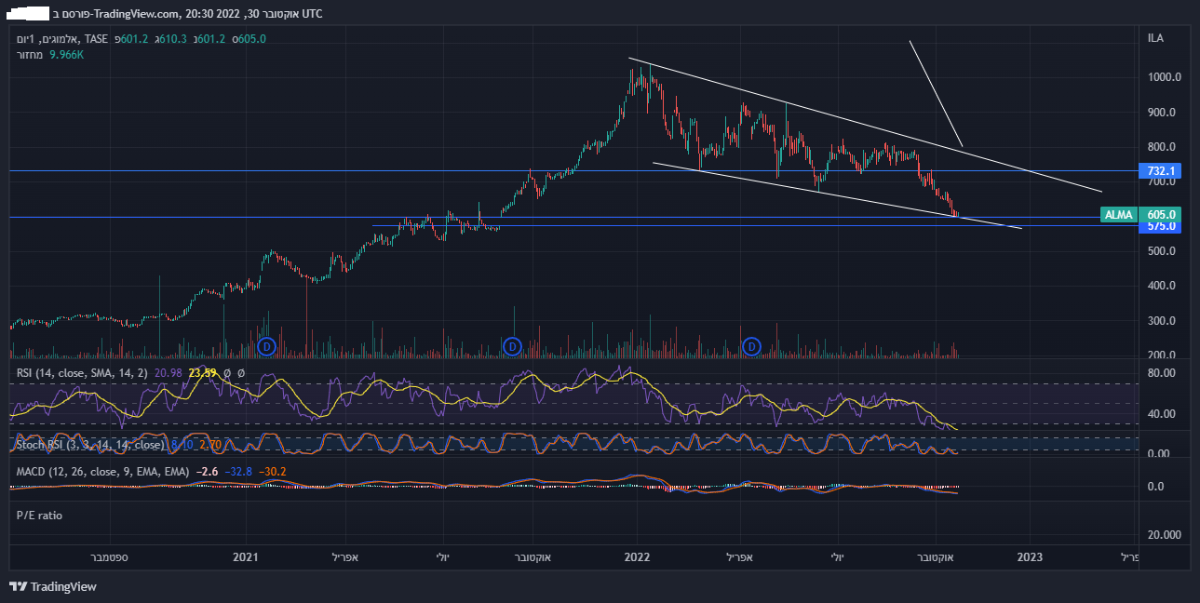Click the high value 610.3 in legend
This screenshot has height=603, width=1200.
click(172, 38)
